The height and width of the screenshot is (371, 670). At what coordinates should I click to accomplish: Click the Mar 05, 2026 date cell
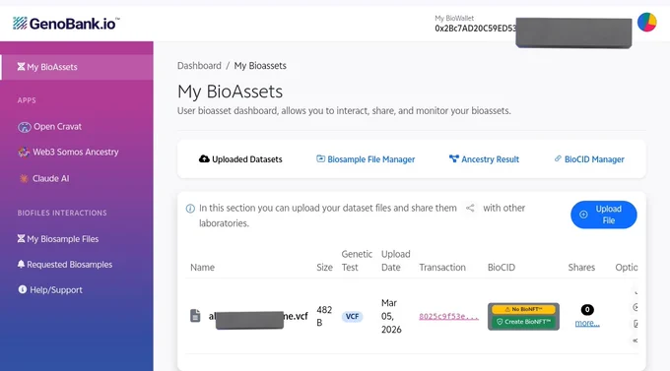(391, 316)
